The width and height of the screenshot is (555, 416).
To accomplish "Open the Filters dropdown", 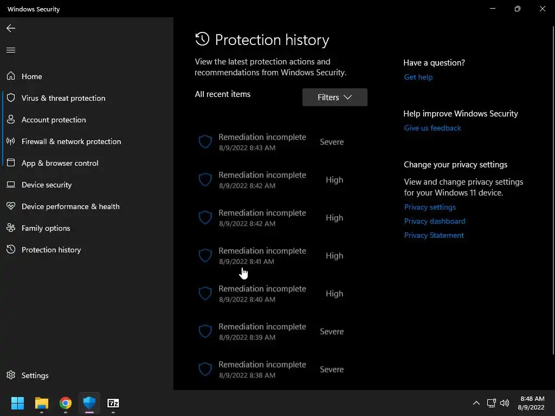I will tap(334, 97).
